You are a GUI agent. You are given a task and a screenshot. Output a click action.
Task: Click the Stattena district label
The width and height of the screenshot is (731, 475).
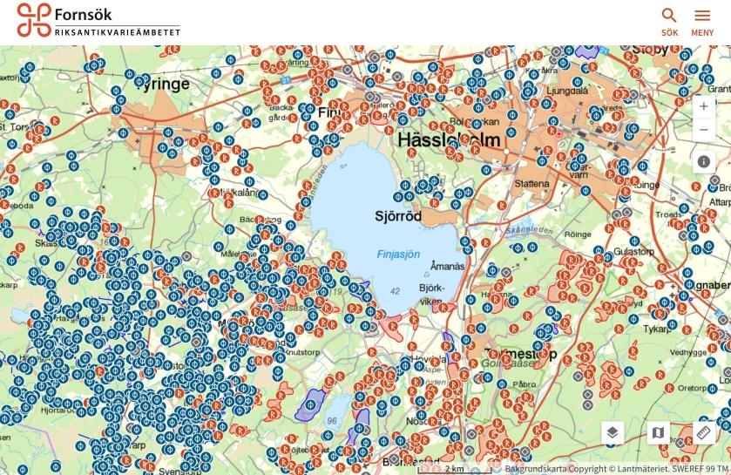(x=531, y=184)
